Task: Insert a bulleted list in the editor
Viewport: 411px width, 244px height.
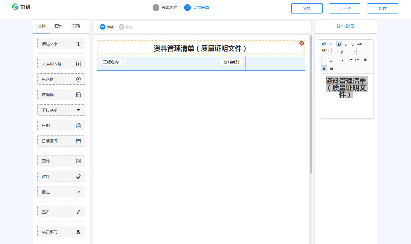Action: point(358,59)
